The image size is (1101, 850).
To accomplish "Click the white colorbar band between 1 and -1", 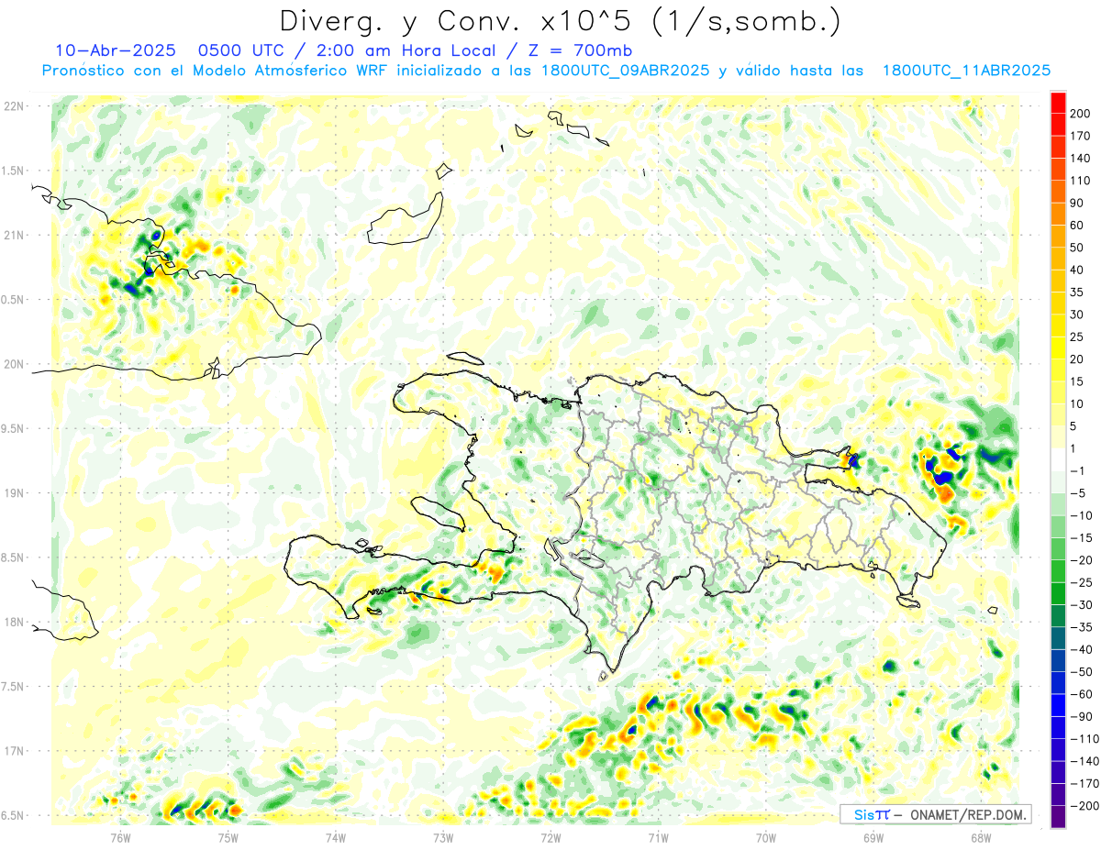I will click(x=1058, y=459).
